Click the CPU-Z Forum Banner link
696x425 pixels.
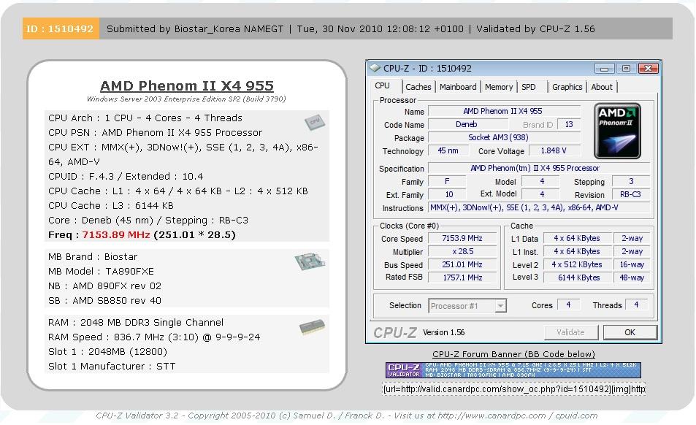[x=513, y=354]
